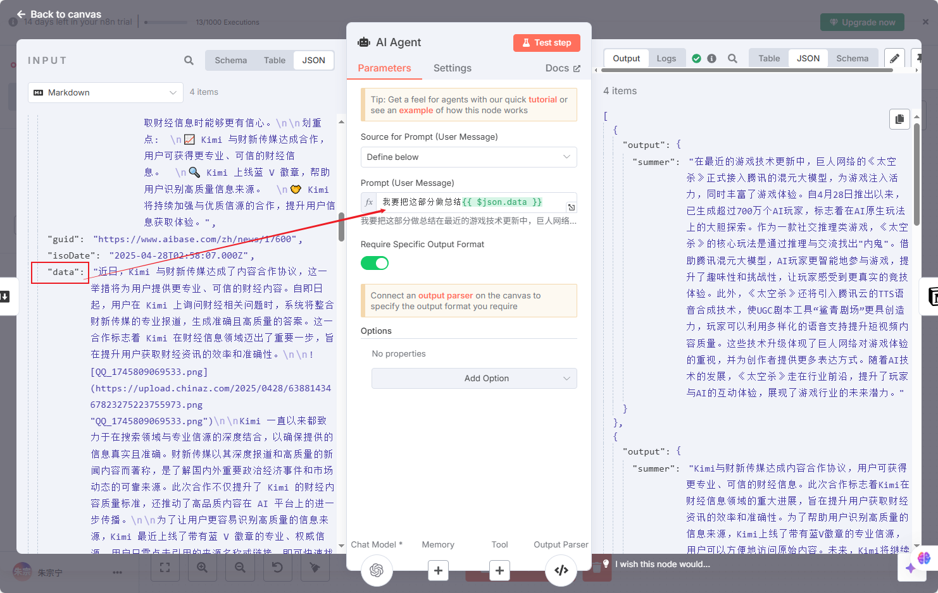Click the guid URL value in input JSON
This screenshot has width=938, height=593.
[x=195, y=240]
